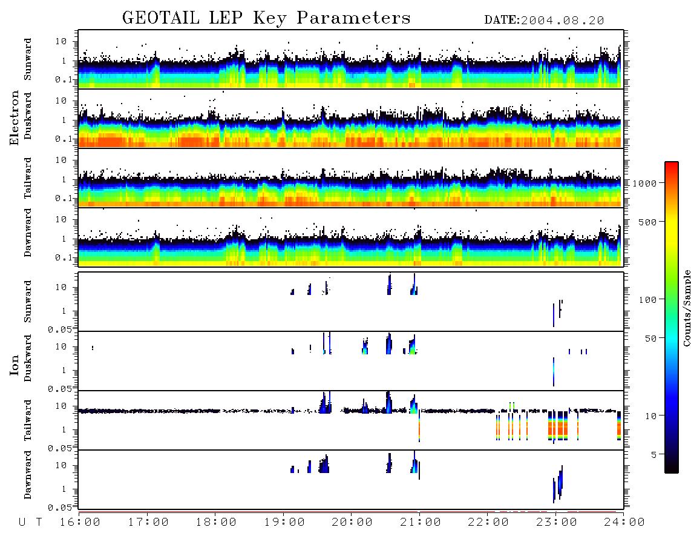Select the Ion Sunward panel label
Viewport: 691px width, 533px height.
pyautogui.click(x=27, y=302)
